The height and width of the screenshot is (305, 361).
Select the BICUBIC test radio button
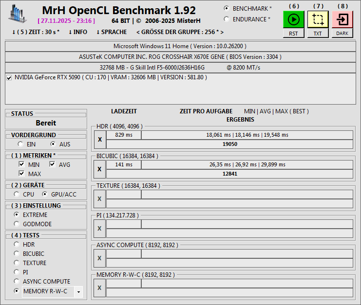point(17,253)
